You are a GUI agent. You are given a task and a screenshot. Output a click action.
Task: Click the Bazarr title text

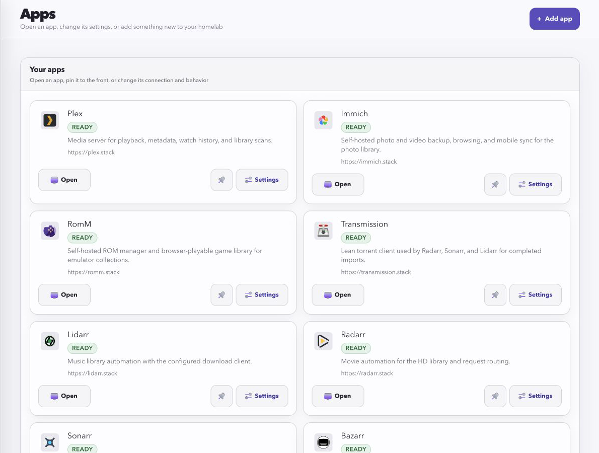click(x=352, y=435)
